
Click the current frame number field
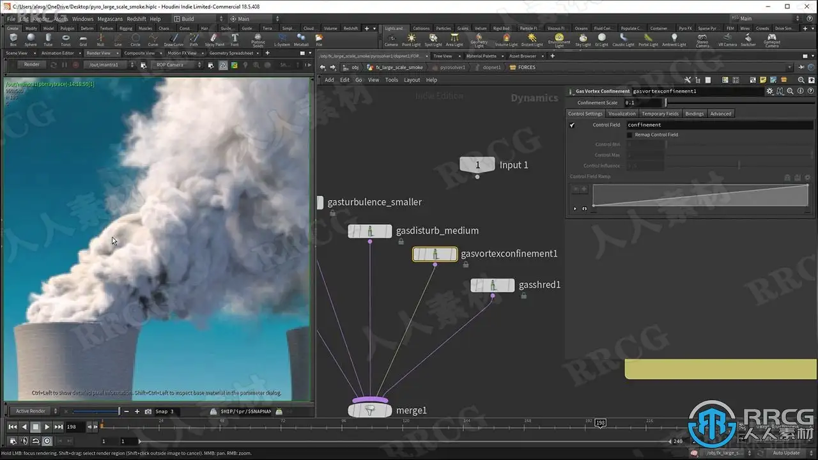(x=74, y=427)
